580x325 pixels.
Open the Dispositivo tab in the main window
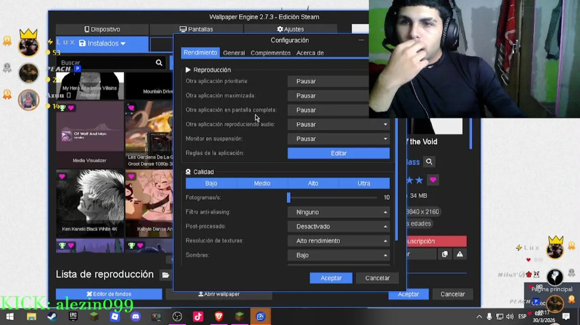(102, 29)
